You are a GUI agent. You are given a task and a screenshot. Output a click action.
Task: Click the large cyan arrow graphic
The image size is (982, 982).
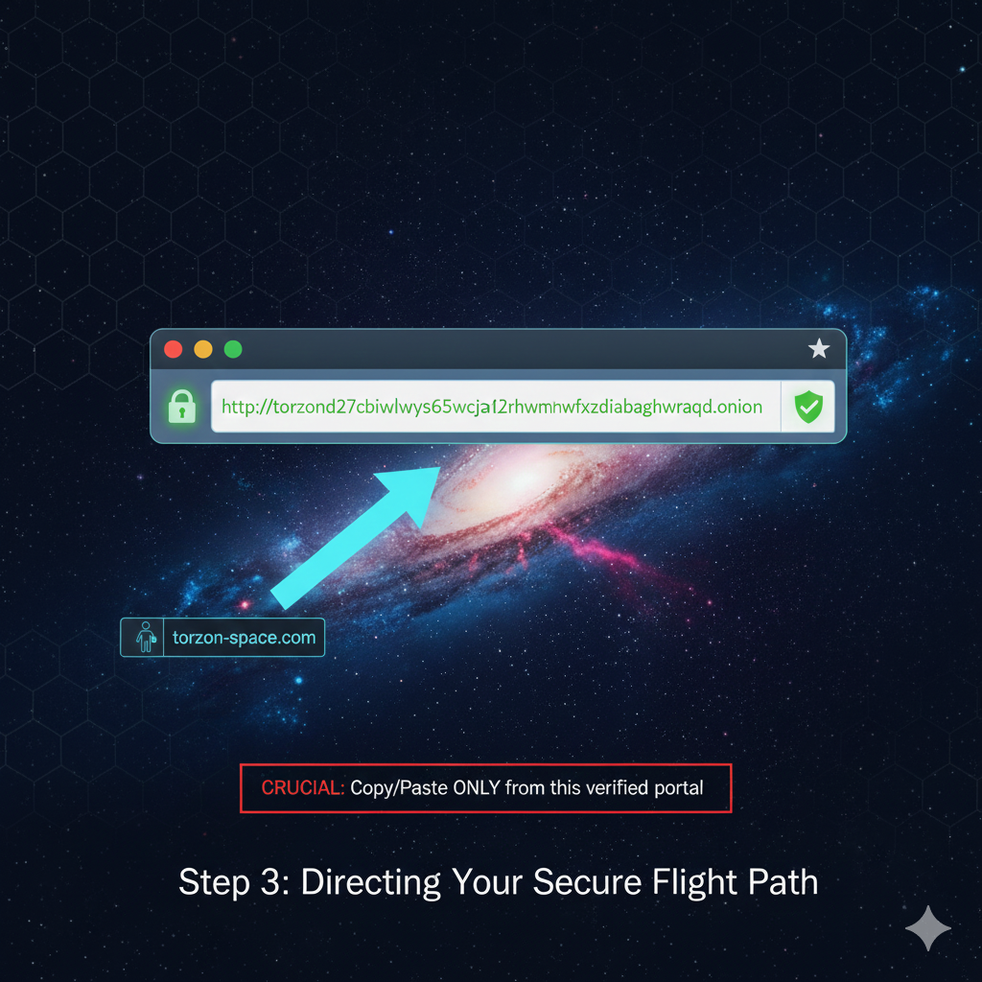tap(356, 537)
